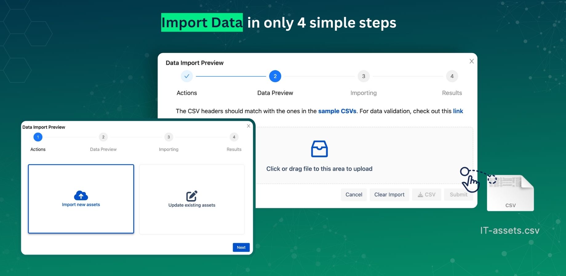Click the Actions label in the large dialog
This screenshot has height=276, width=566.
[x=187, y=93]
